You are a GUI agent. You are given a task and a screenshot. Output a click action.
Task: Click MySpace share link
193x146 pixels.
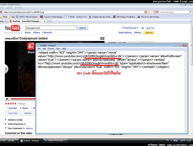[28, 113]
